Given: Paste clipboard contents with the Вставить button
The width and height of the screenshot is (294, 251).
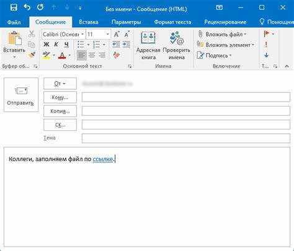Looking at the screenshot, I should pyautogui.click(x=14, y=42).
